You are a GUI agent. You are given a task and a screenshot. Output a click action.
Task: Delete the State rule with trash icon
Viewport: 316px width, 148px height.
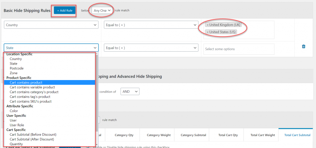pos(303,46)
